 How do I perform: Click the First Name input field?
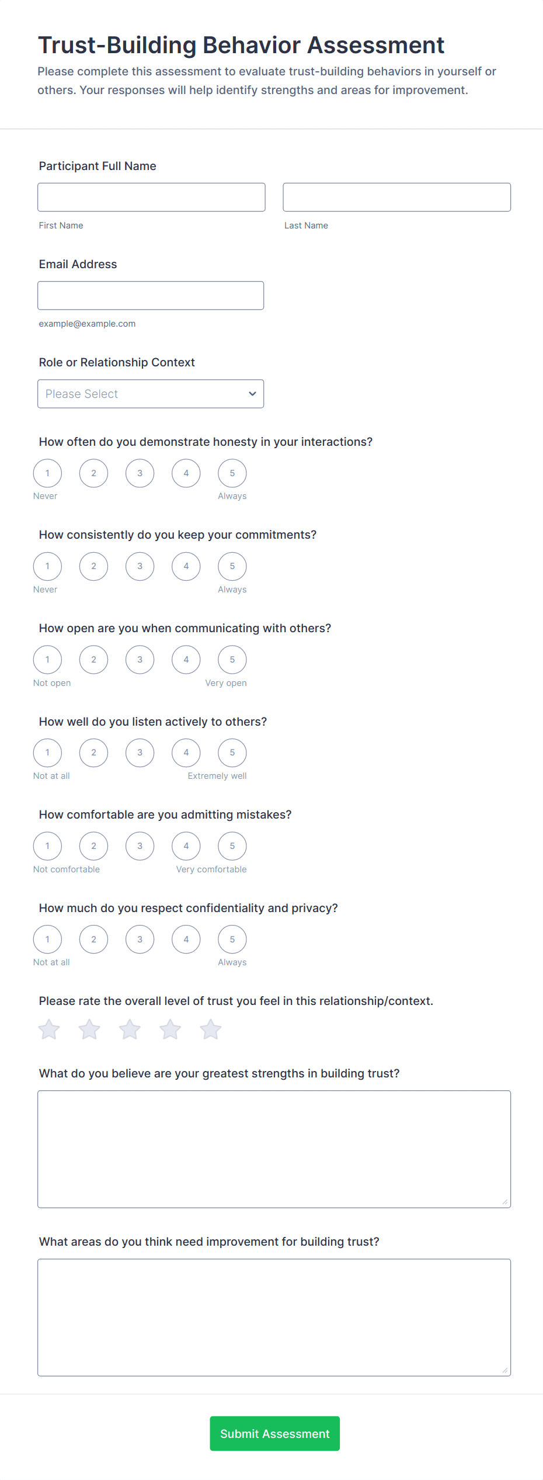coord(151,197)
